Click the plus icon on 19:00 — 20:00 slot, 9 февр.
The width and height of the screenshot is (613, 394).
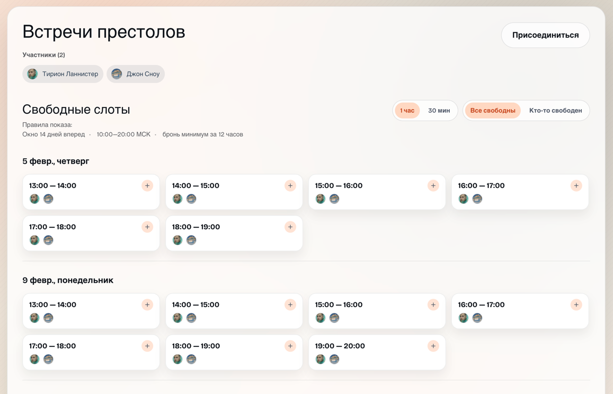433,346
